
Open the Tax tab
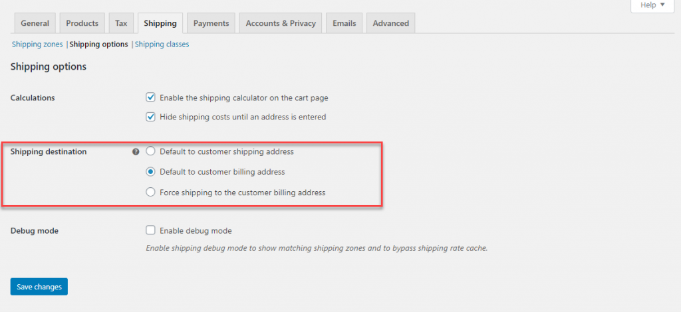121,23
